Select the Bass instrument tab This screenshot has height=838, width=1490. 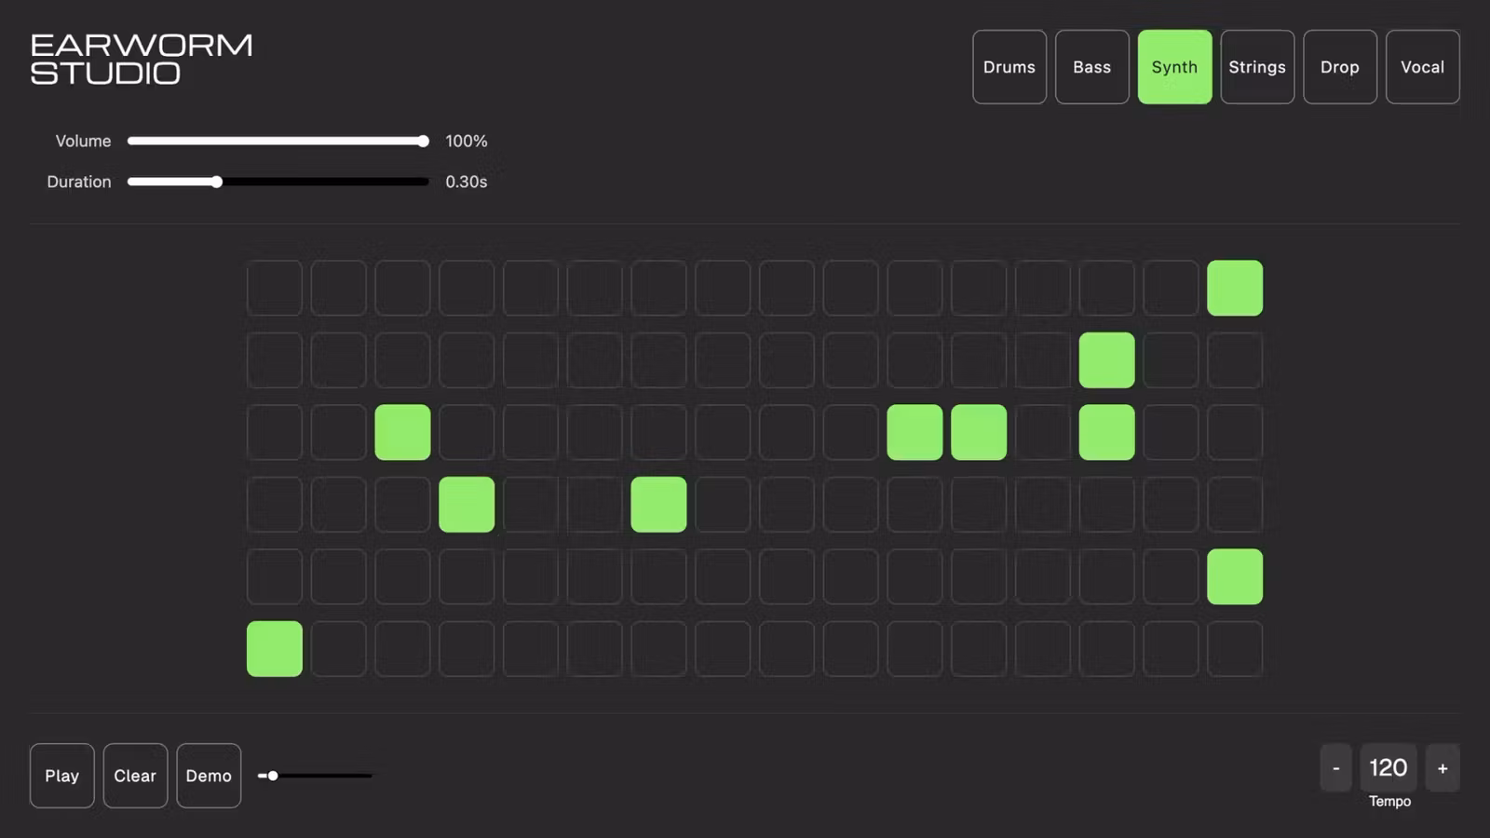pos(1091,67)
